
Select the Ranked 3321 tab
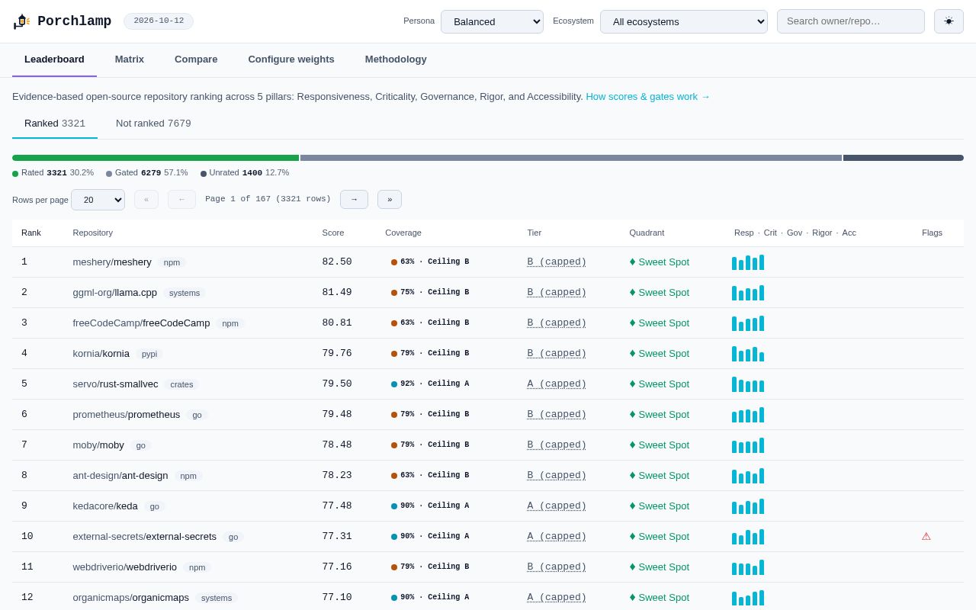[55, 124]
